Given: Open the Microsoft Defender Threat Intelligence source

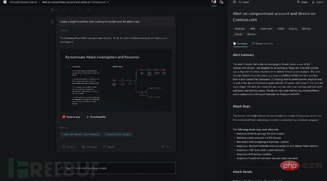Looking at the screenshot, I should (81, 134).
